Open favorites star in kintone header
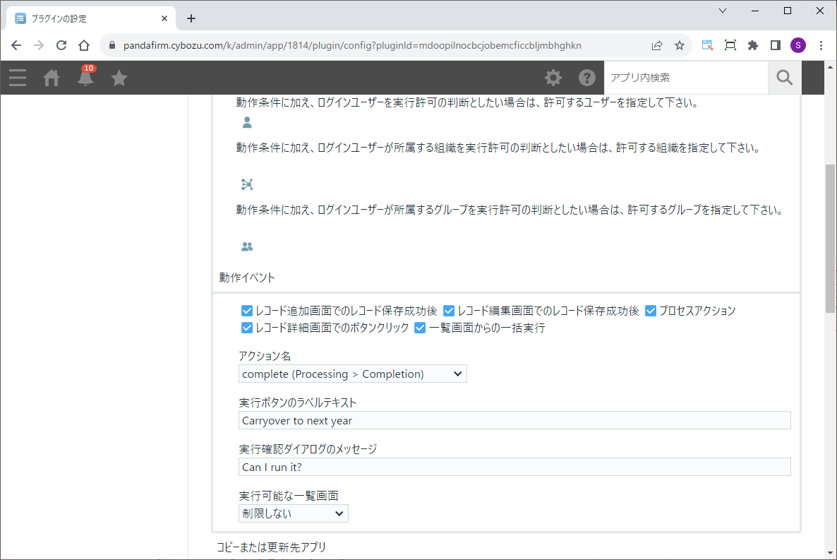This screenshot has width=837, height=560. 119,78
